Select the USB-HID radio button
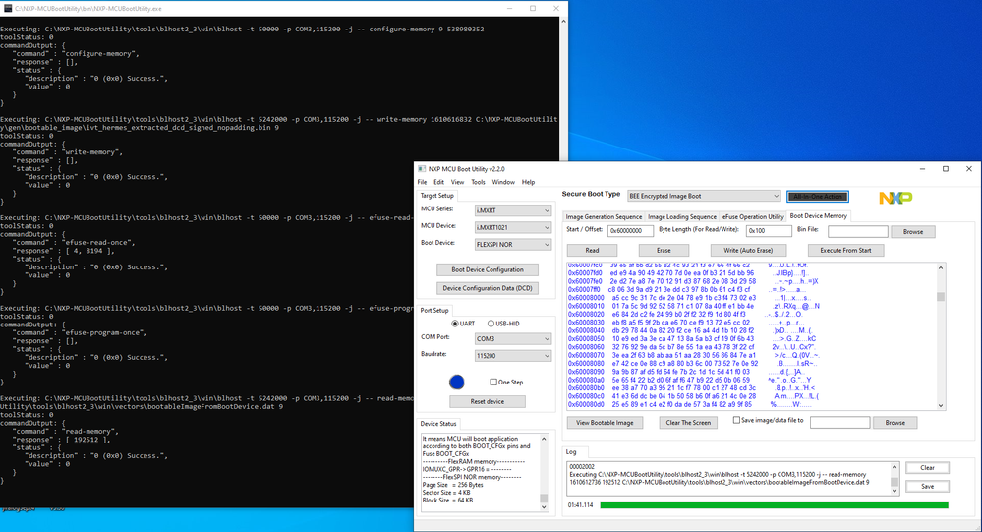 tap(491, 324)
